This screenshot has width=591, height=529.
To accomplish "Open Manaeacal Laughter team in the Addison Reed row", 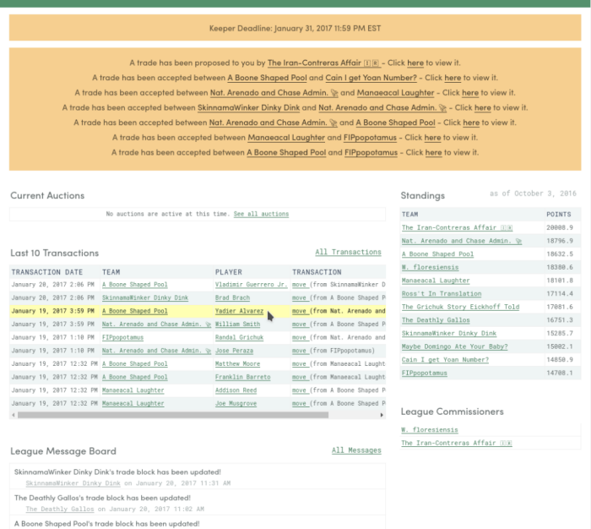I will [133, 390].
